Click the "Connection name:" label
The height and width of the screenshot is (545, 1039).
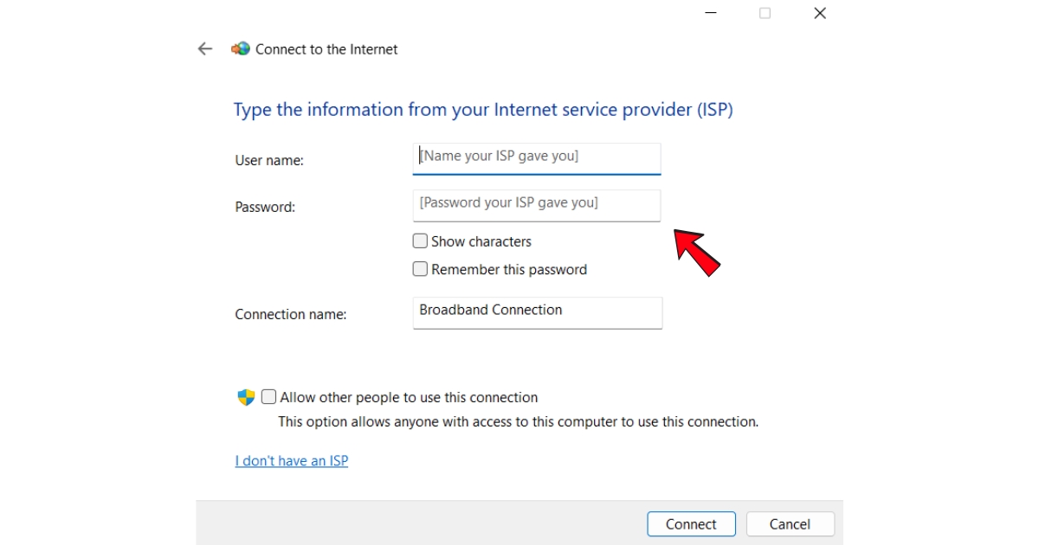tap(291, 315)
